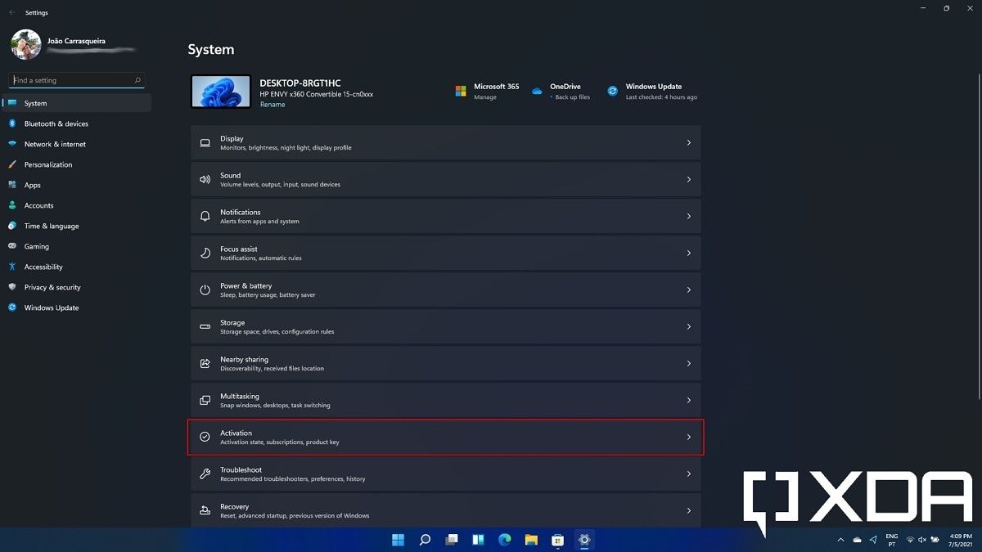Click the desktop wallpaper thumbnail
982x552 pixels.
[x=220, y=92]
